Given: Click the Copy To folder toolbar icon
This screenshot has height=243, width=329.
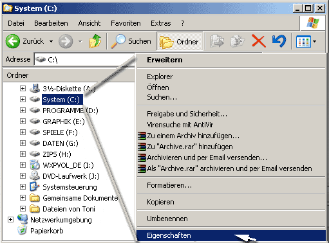Looking at the screenshot, I should tap(238, 41).
